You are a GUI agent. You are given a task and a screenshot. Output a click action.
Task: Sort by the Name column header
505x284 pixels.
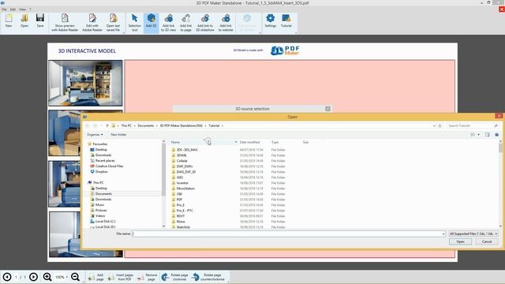[x=203, y=142]
